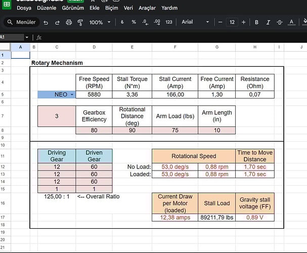
Task: Decrease decimal places icon
Action: pyautogui.click(x=145, y=22)
